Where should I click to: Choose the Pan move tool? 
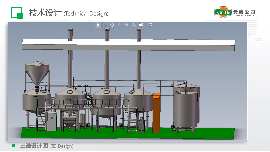coord(105,25)
